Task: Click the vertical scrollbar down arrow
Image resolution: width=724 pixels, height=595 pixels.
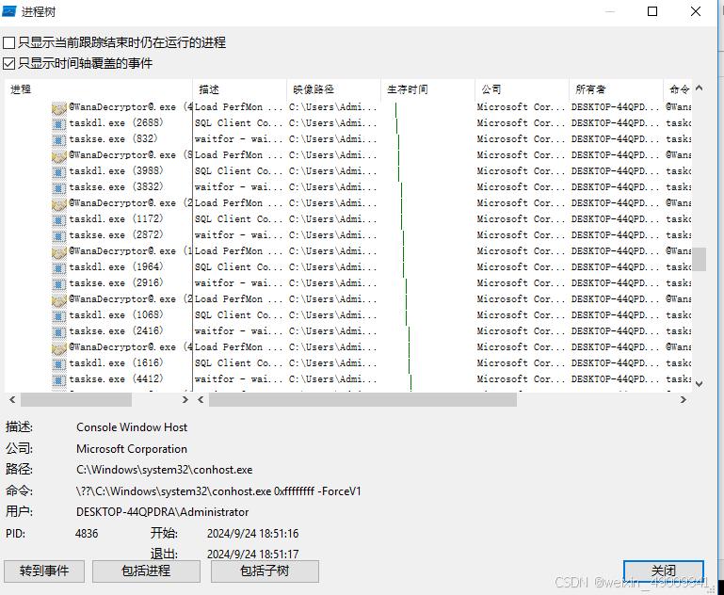Action: coord(700,384)
